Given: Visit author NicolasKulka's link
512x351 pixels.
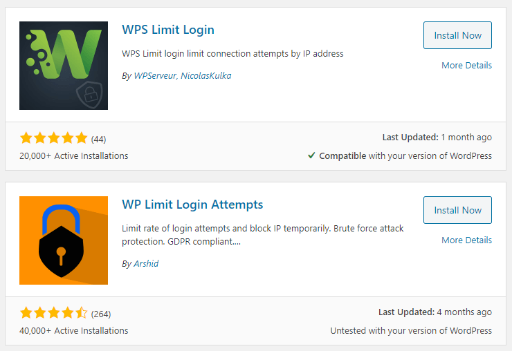Looking at the screenshot, I should (x=205, y=76).
